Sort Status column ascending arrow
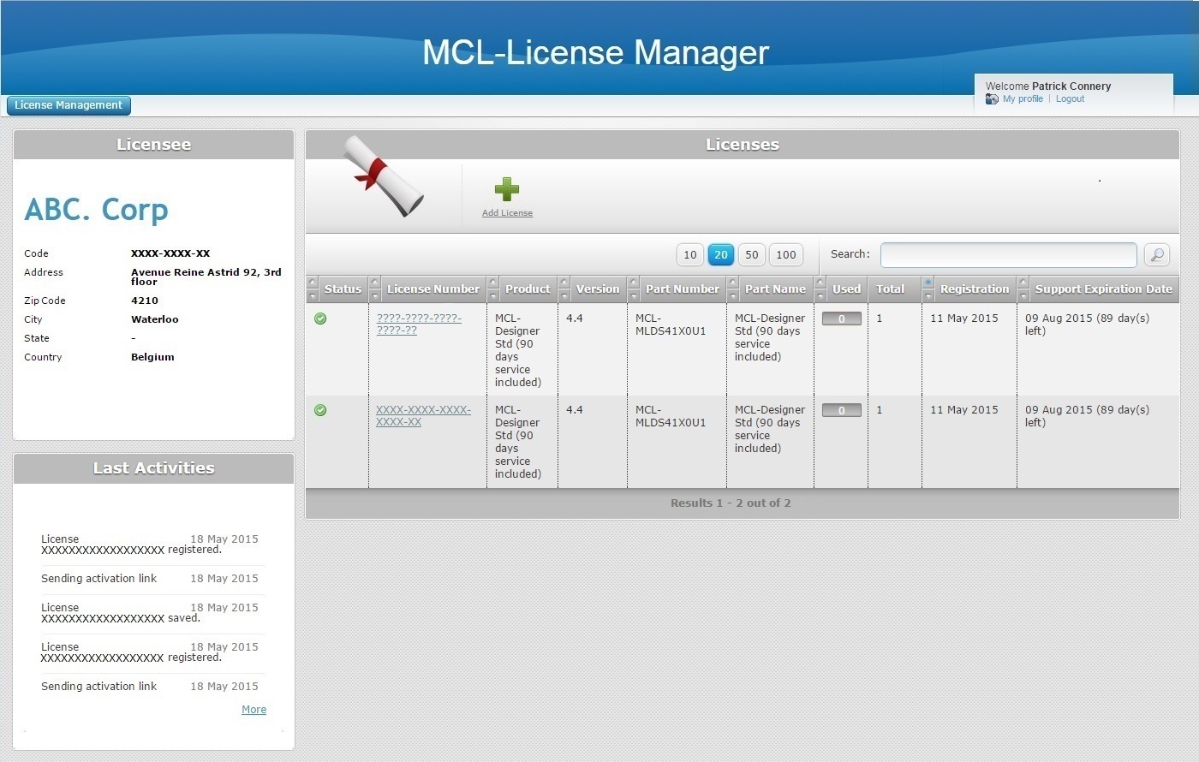Image resolution: width=1199 pixels, height=762 pixels. coord(313,283)
